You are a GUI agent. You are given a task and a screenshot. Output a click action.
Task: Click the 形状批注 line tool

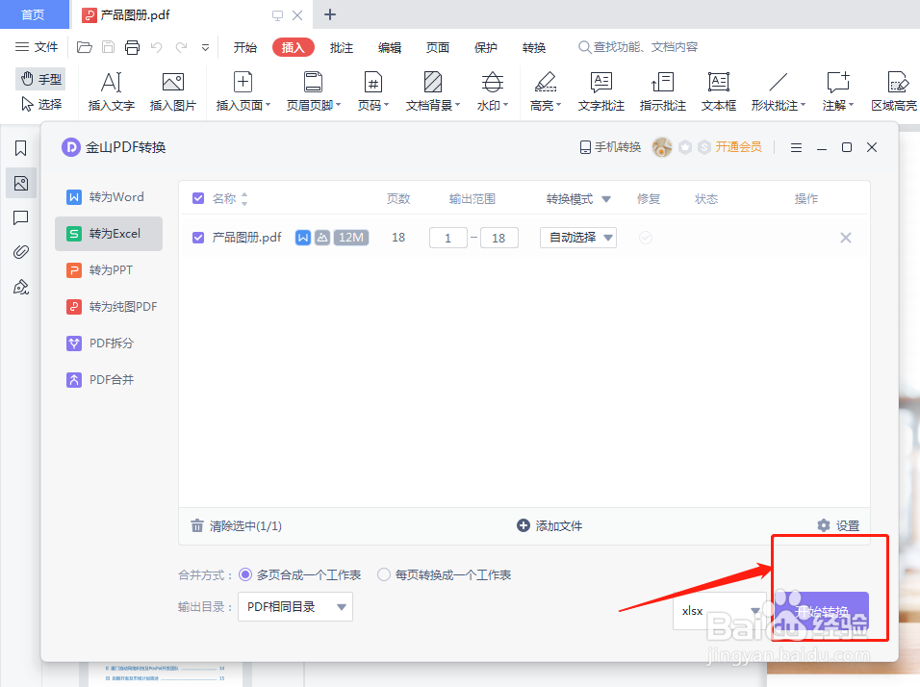(x=778, y=91)
